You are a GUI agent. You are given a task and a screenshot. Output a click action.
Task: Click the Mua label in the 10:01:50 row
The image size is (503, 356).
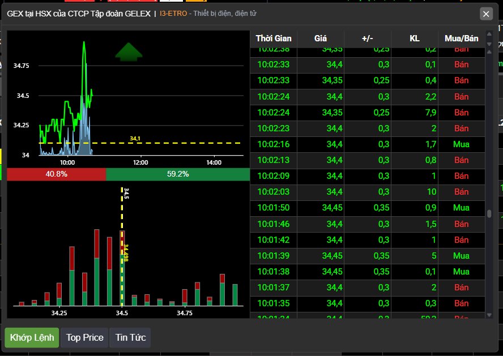click(461, 208)
